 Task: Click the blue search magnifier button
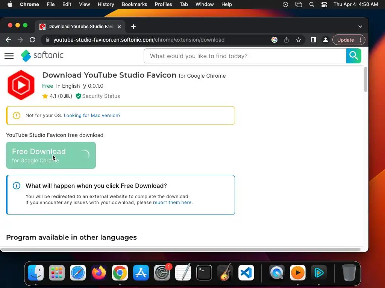click(x=353, y=56)
